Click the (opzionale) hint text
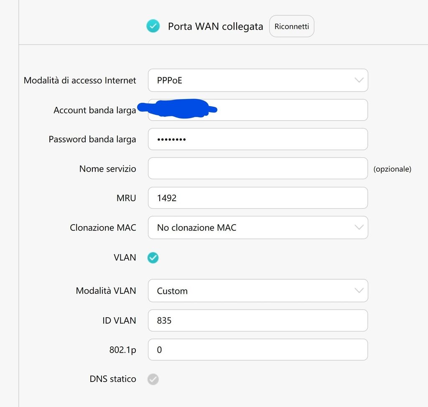The height and width of the screenshot is (407, 428). [x=392, y=169]
